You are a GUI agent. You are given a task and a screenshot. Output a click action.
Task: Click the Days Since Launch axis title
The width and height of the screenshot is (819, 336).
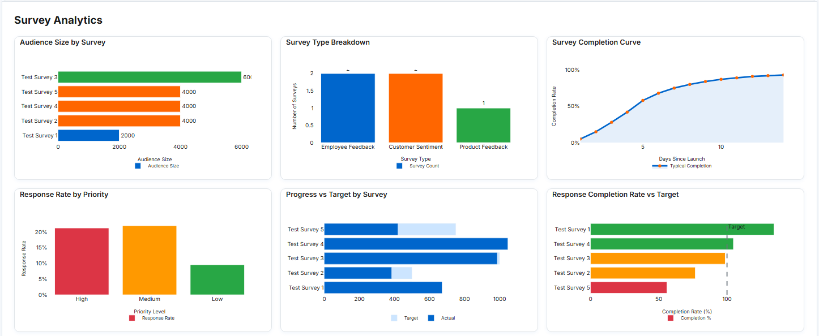point(682,159)
